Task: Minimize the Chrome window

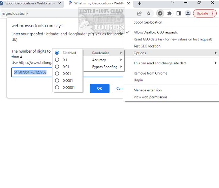Action: click(x=186, y=2)
